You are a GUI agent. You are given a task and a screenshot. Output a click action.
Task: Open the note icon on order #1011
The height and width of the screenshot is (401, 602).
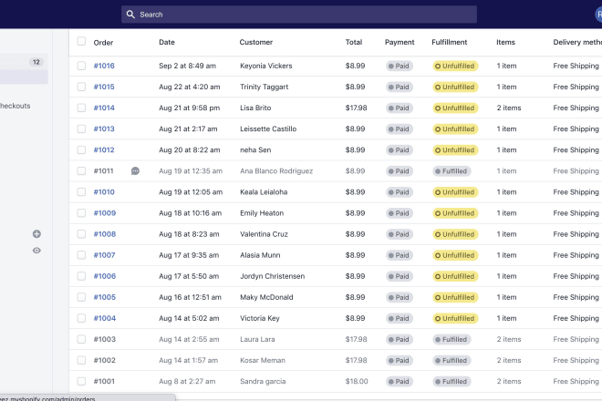[x=135, y=171]
